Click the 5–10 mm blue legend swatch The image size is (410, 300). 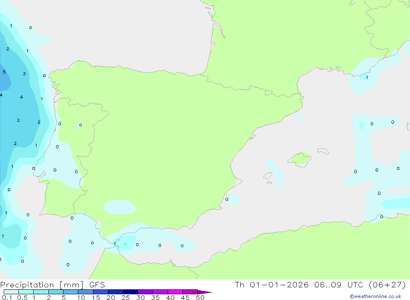71,292
